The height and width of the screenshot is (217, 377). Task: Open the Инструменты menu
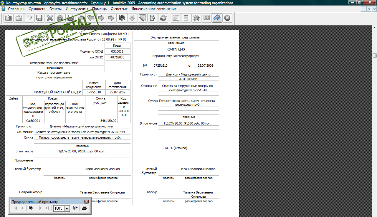click(77, 9)
